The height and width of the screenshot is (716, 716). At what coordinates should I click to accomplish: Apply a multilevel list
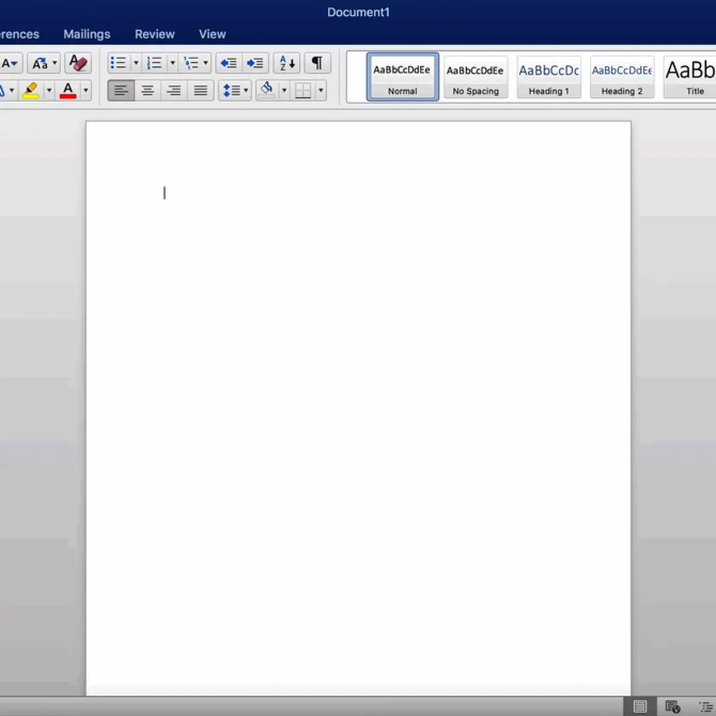pos(191,63)
